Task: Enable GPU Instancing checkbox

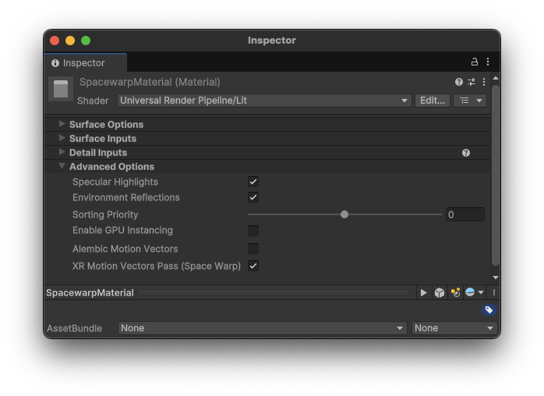Action: click(253, 231)
